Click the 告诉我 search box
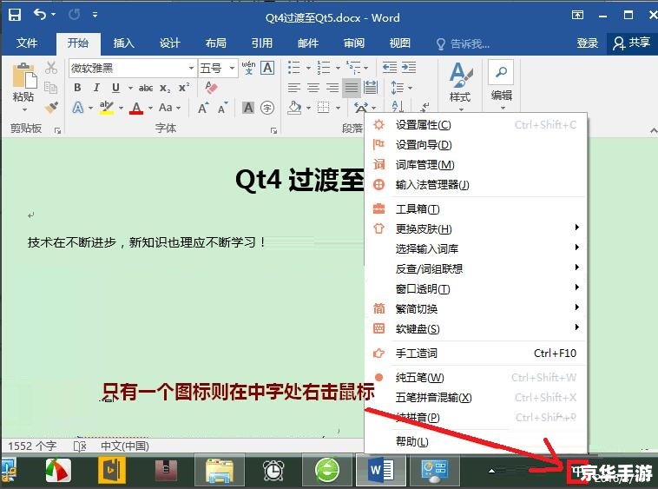The height and width of the screenshot is (489, 658). [464, 43]
